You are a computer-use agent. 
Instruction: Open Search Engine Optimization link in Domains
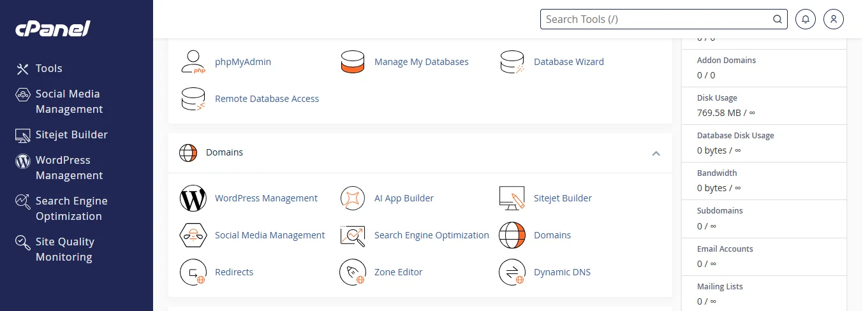[x=432, y=235]
